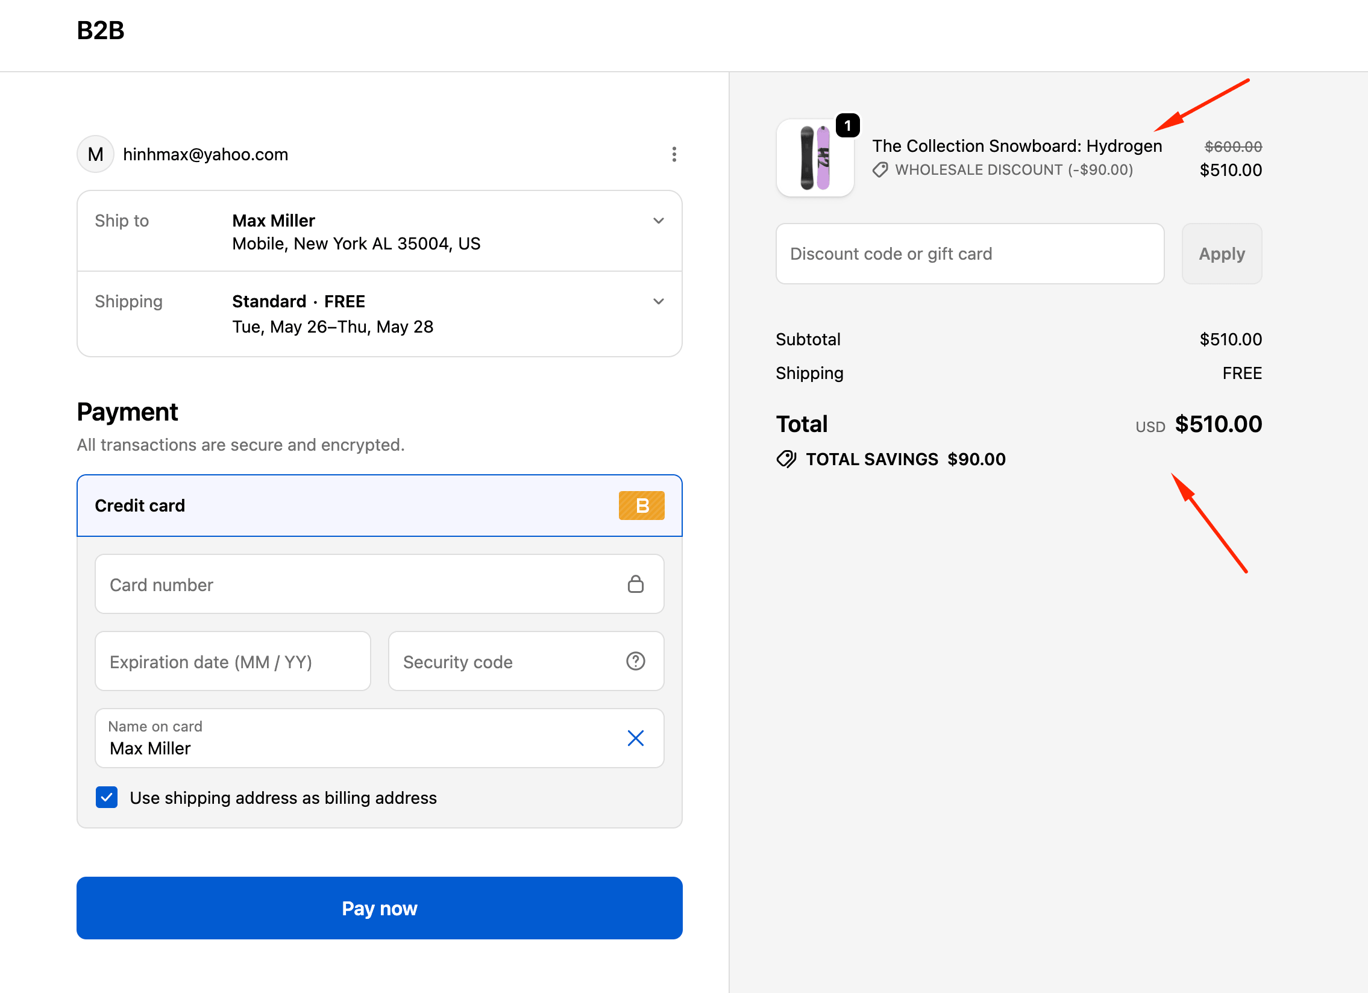Open the Hydrogen snowboard thumbnail
The height and width of the screenshot is (993, 1368).
815,158
